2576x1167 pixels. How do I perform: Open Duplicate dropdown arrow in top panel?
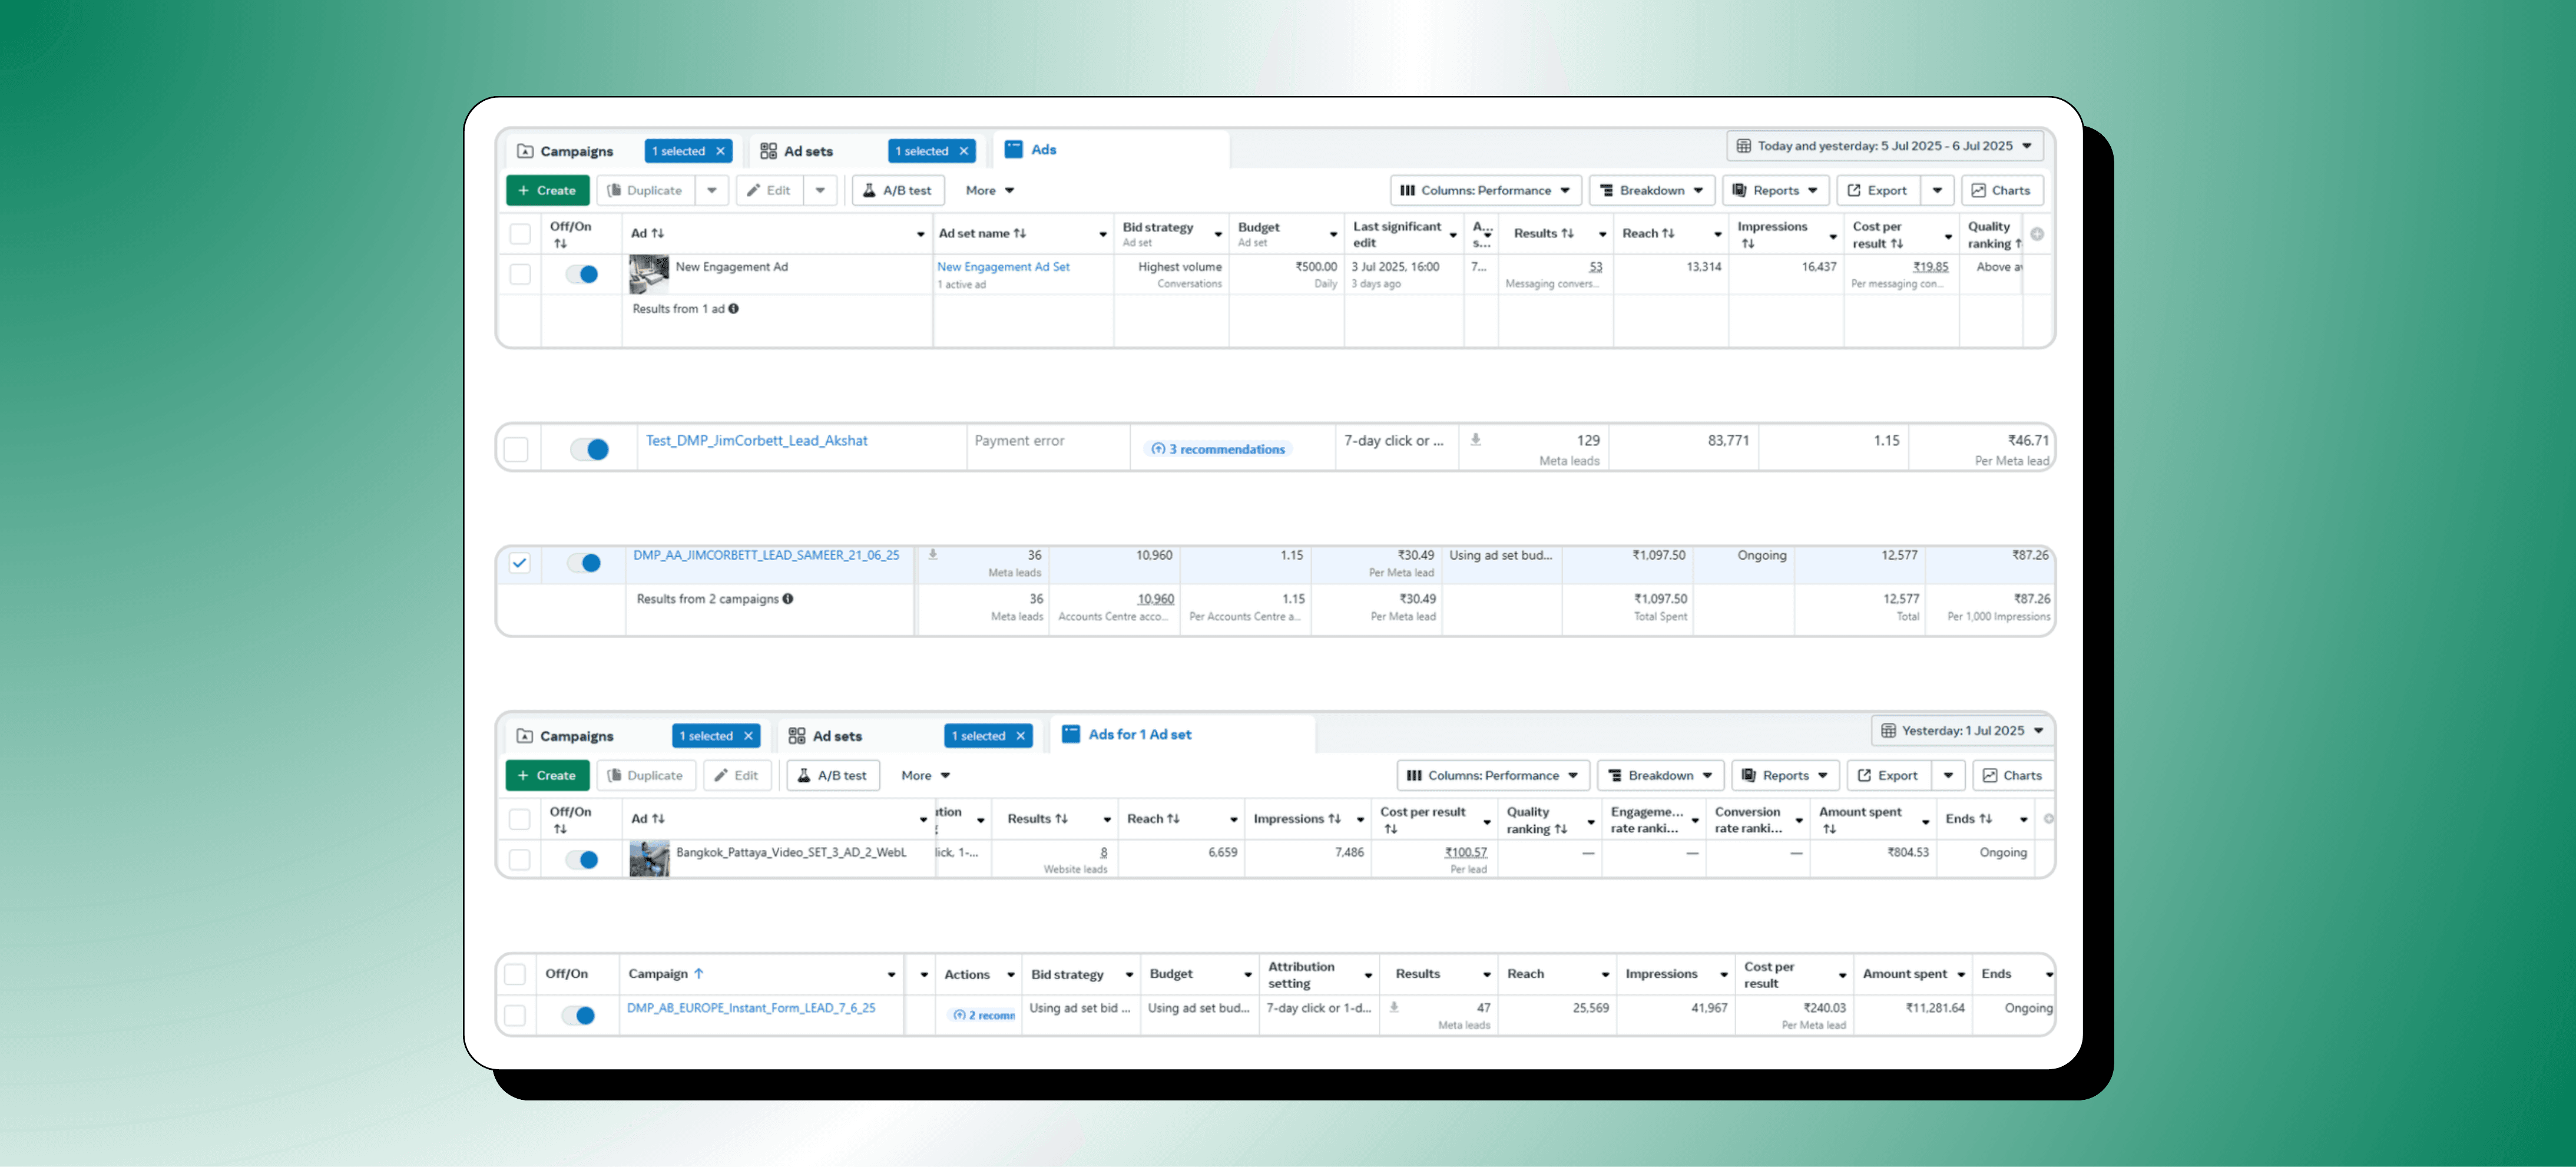[712, 190]
